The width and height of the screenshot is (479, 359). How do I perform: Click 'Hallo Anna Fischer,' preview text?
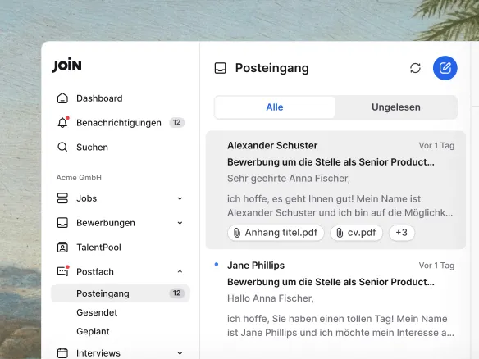pyautogui.click(x=271, y=298)
